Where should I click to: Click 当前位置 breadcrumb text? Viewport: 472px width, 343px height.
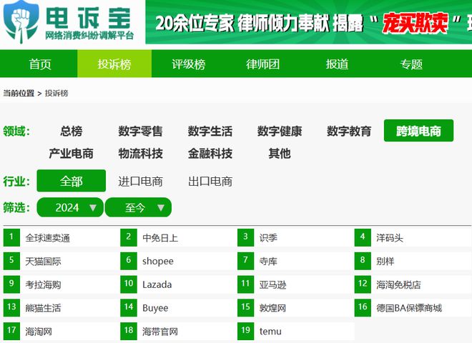tap(19, 94)
